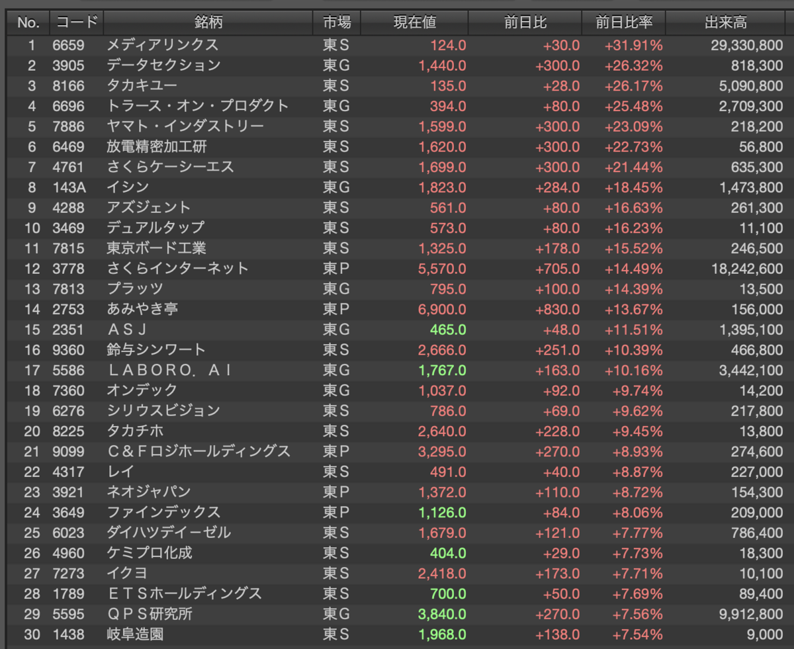Click the ダイハツデイーゼル stock name
Screen dimensions: 794x649
pos(169,533)
